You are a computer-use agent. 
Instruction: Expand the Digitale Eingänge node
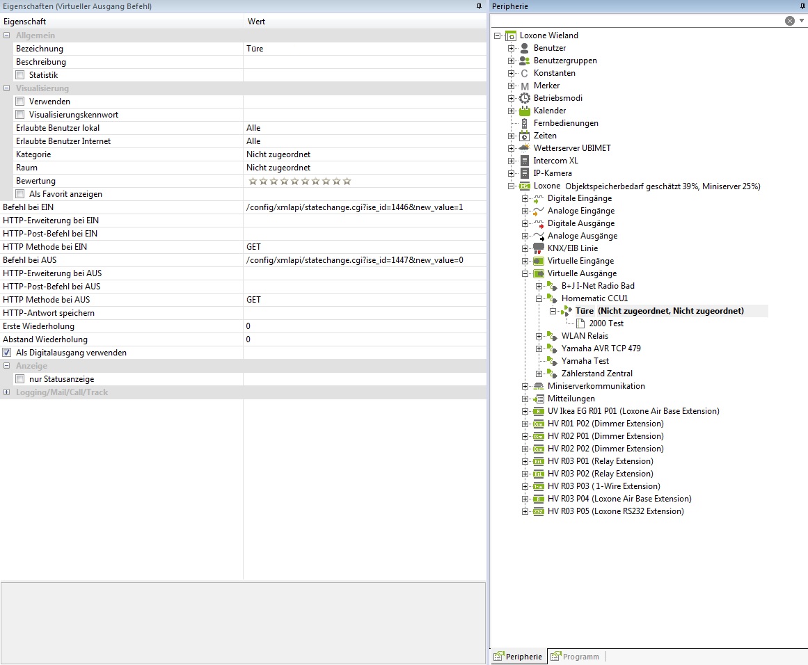525,198
